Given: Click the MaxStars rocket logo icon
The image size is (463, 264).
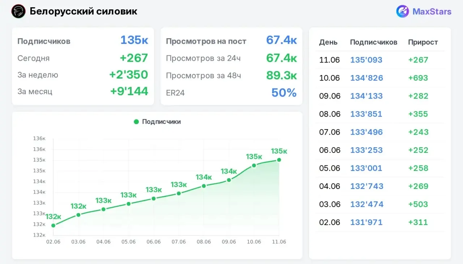Looking at the screenshot, I should click(x=403, y=12).
